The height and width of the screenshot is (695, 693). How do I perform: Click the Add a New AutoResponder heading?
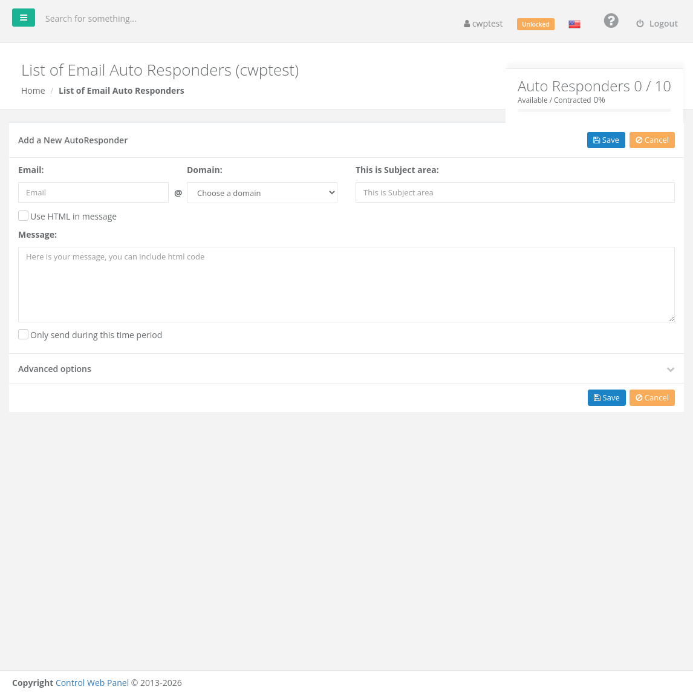73,140
